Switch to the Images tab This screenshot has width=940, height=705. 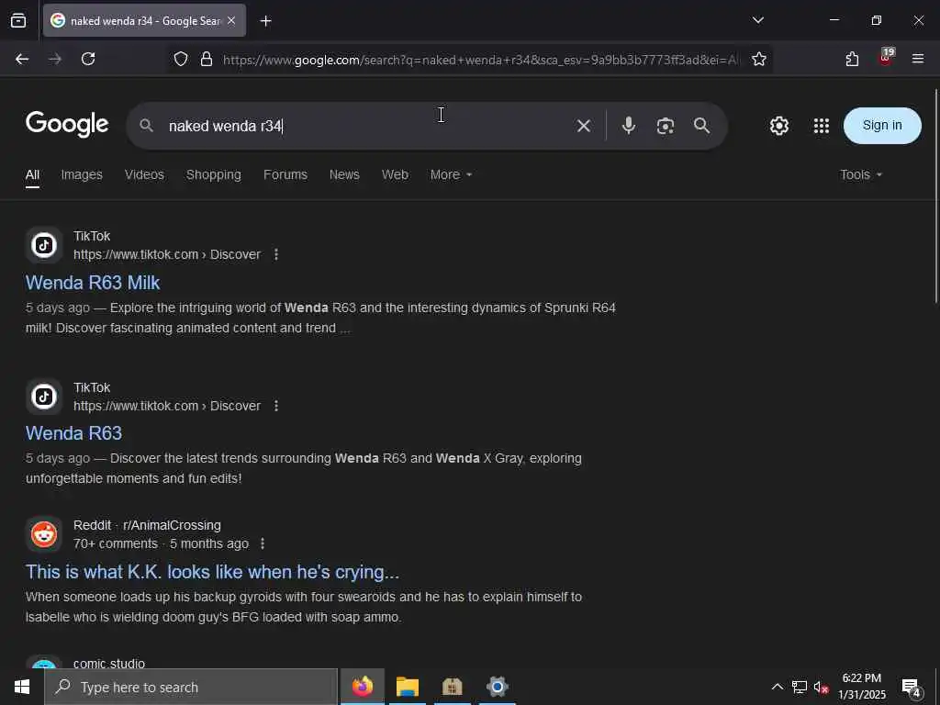82,175
